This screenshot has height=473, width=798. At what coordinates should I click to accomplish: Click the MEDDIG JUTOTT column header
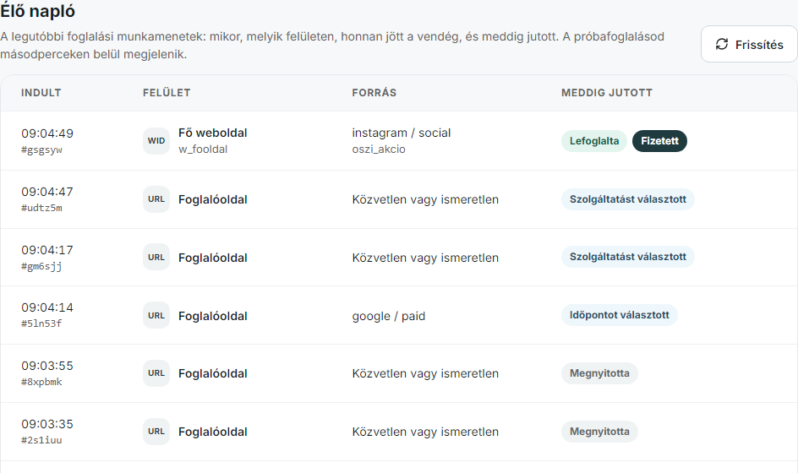pyautogui.click(x=607, y=93)
